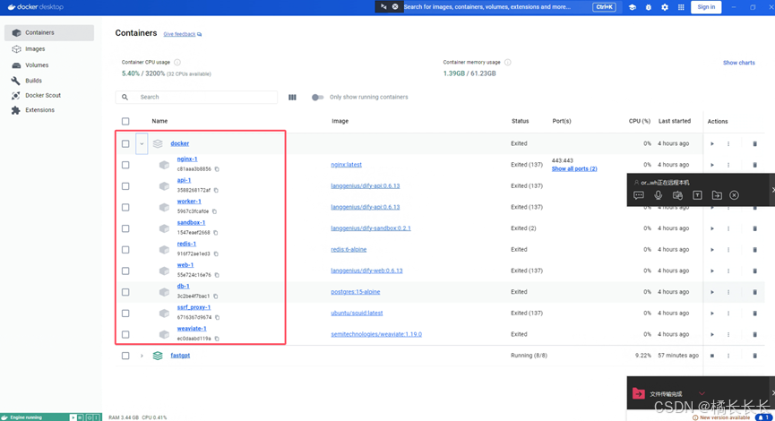Image resolution: width=775 pixels, height=421 pixels.
Task: Copy the redis-1 container ID
Action: pos(216,254)
